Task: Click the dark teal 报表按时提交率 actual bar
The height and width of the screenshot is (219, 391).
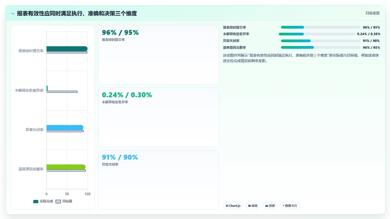Action: [67, 49]
